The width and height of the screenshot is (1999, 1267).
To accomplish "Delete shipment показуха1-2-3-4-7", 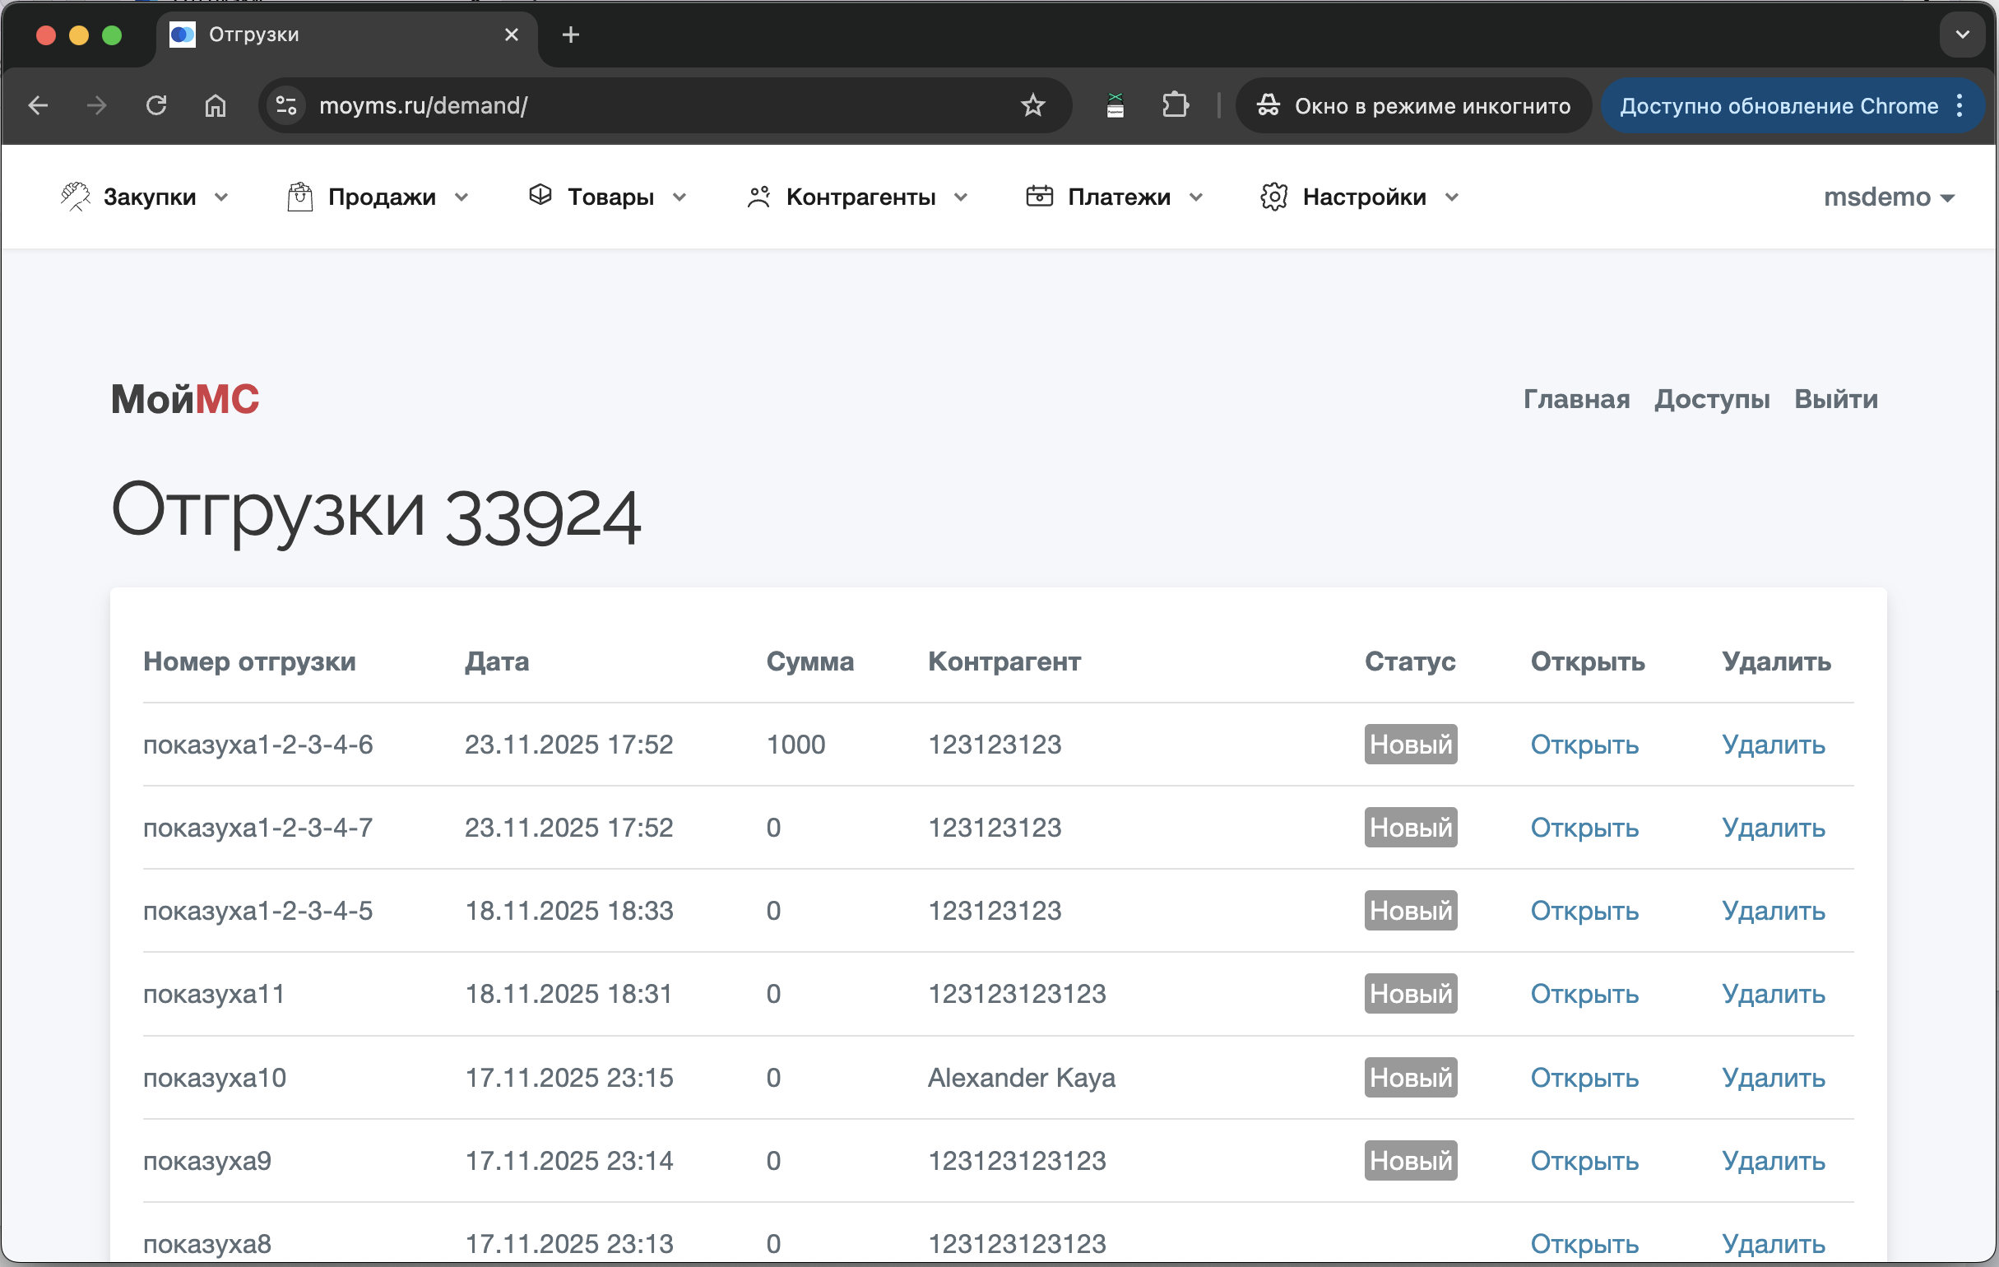I will tap(1774, 828).
